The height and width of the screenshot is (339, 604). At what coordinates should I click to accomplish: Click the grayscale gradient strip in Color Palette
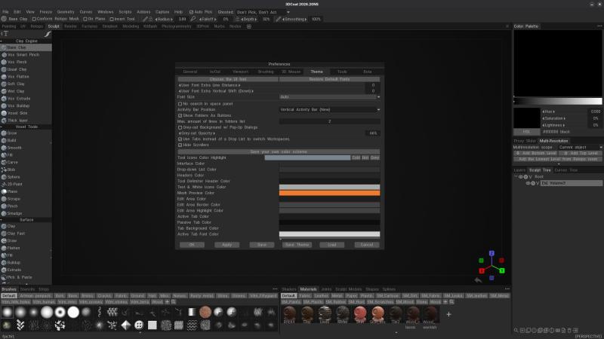tap(558, 101)
